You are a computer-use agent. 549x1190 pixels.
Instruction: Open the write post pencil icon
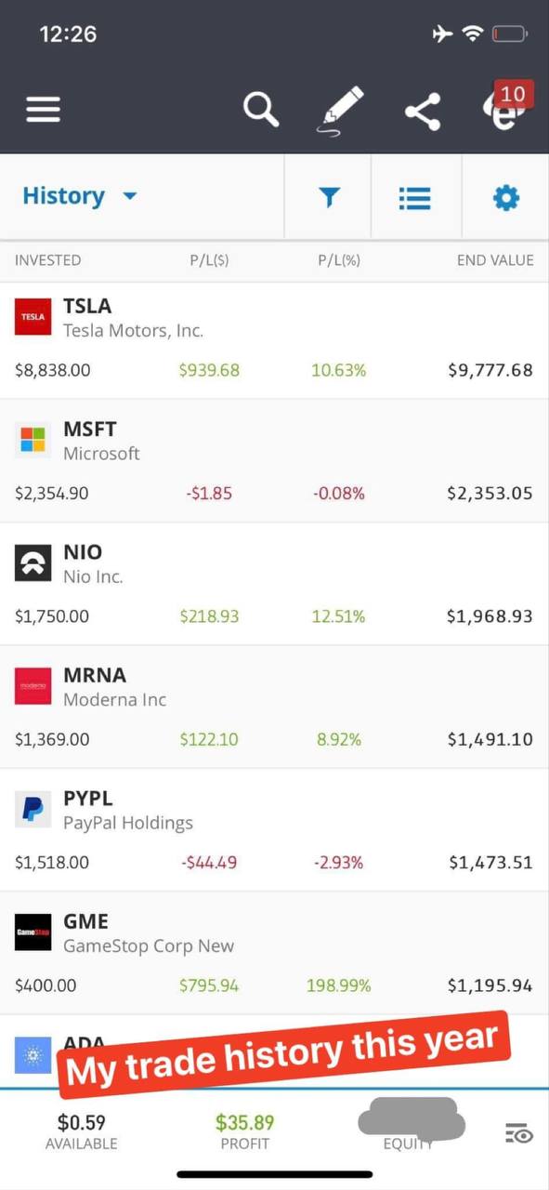[341, 111]
